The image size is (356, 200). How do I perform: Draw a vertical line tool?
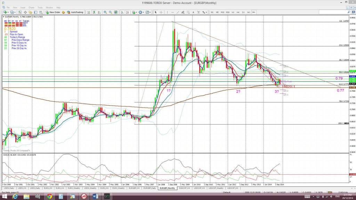[x=167, y=12]
